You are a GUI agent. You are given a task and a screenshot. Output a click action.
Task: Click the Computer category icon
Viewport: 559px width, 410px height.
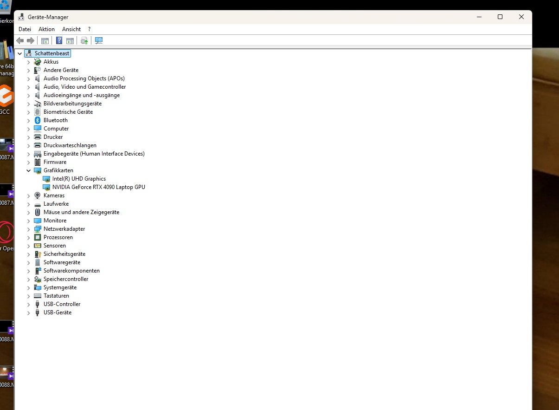point(38,129)
